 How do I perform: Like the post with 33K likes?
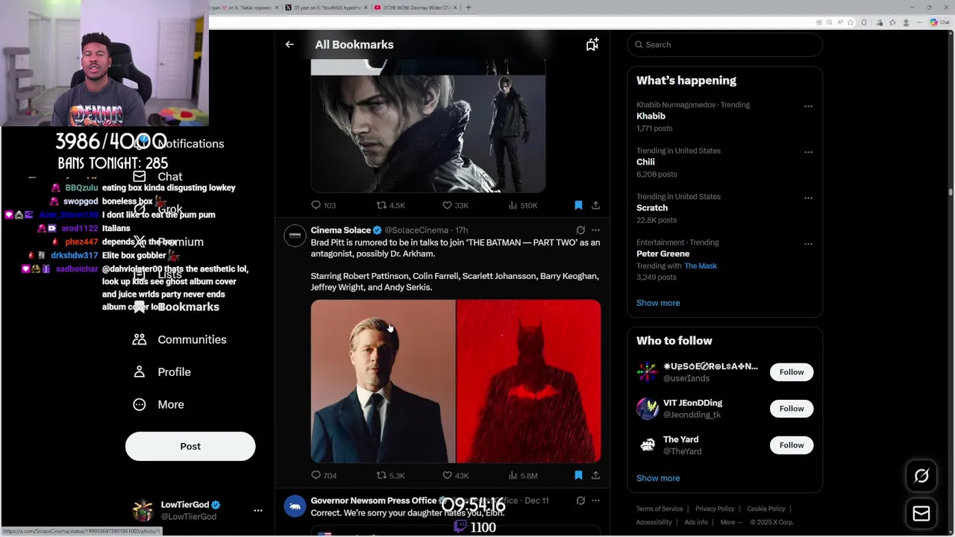[455, 205]
